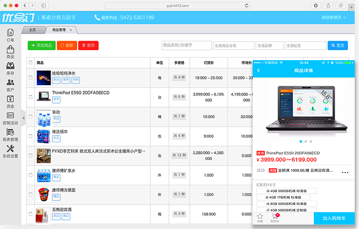Open the 库存 inventory sidebar icon
The image size is (359, 229).
(x=10, y=66)
